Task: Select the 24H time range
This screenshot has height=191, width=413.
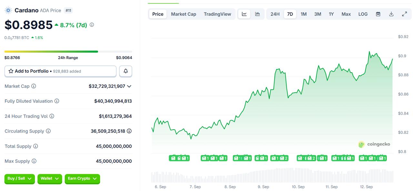Action: [x=275, y=14]
